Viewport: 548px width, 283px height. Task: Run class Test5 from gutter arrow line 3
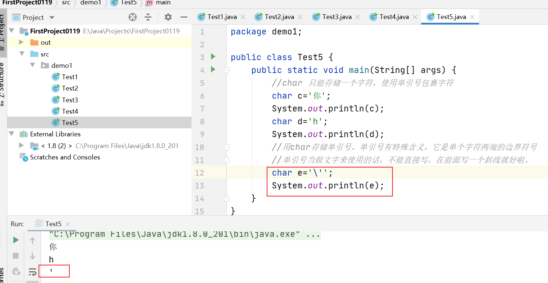pos(213,56)
